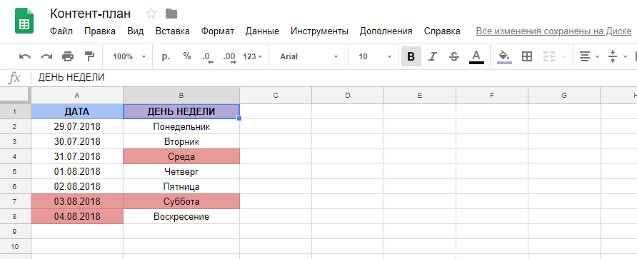The image size is (637, 259).
Task: Open the font size 10 dropdown
Action: click(375, 57)
